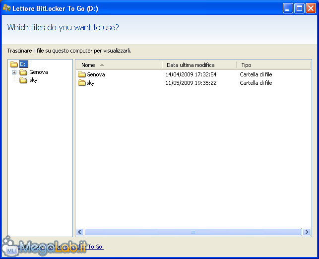Viewport: 319px width, 259px height.
Task: Close the Lettore BitLocker window
Action: (311, 8)
